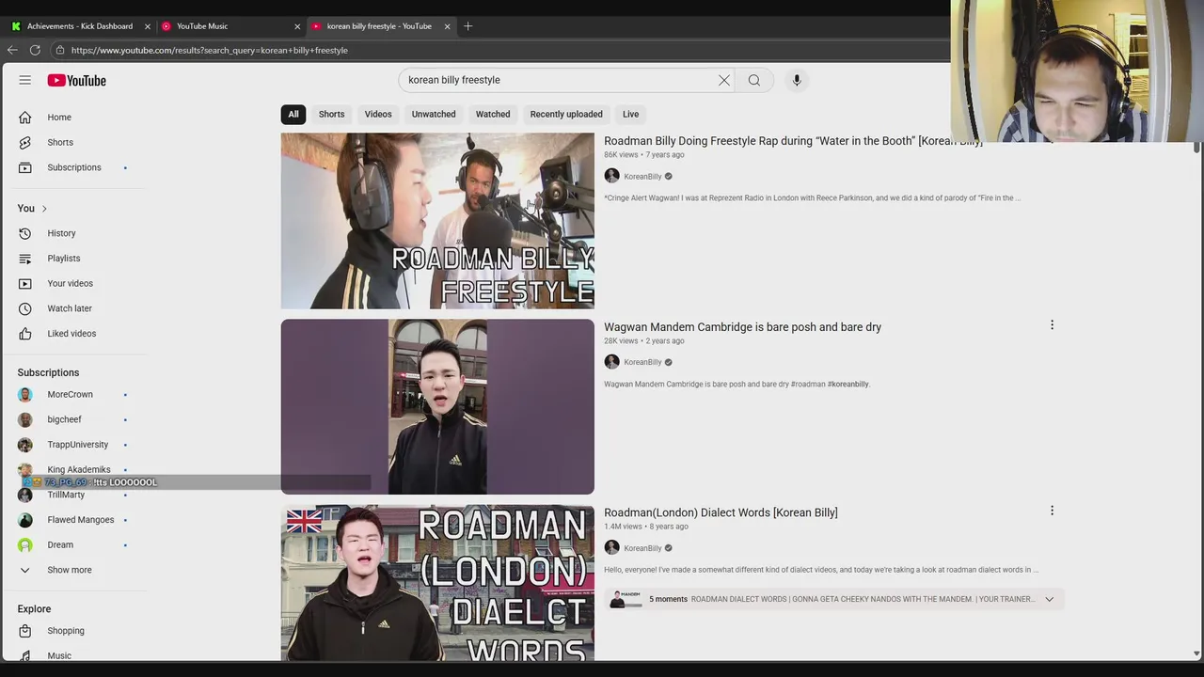This screenshot has height=677, width=1204.
Task: Open KoreanBilly channel under Dialect Words video
Action: [x=642, y=548]
